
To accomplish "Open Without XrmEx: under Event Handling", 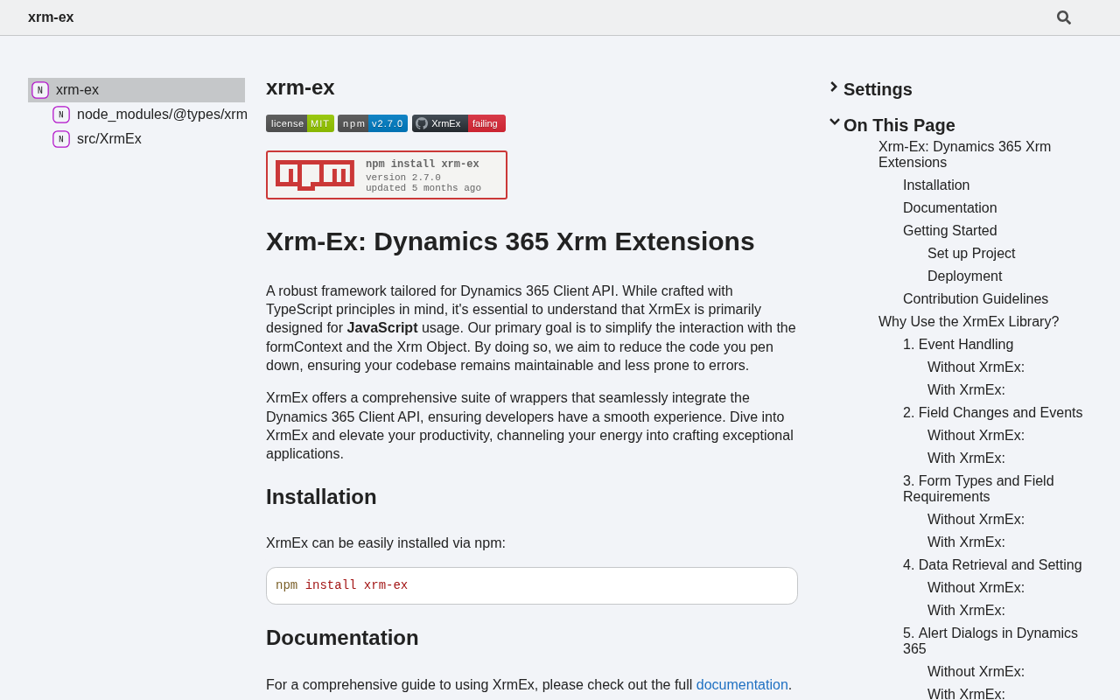I will coord(976,367).
